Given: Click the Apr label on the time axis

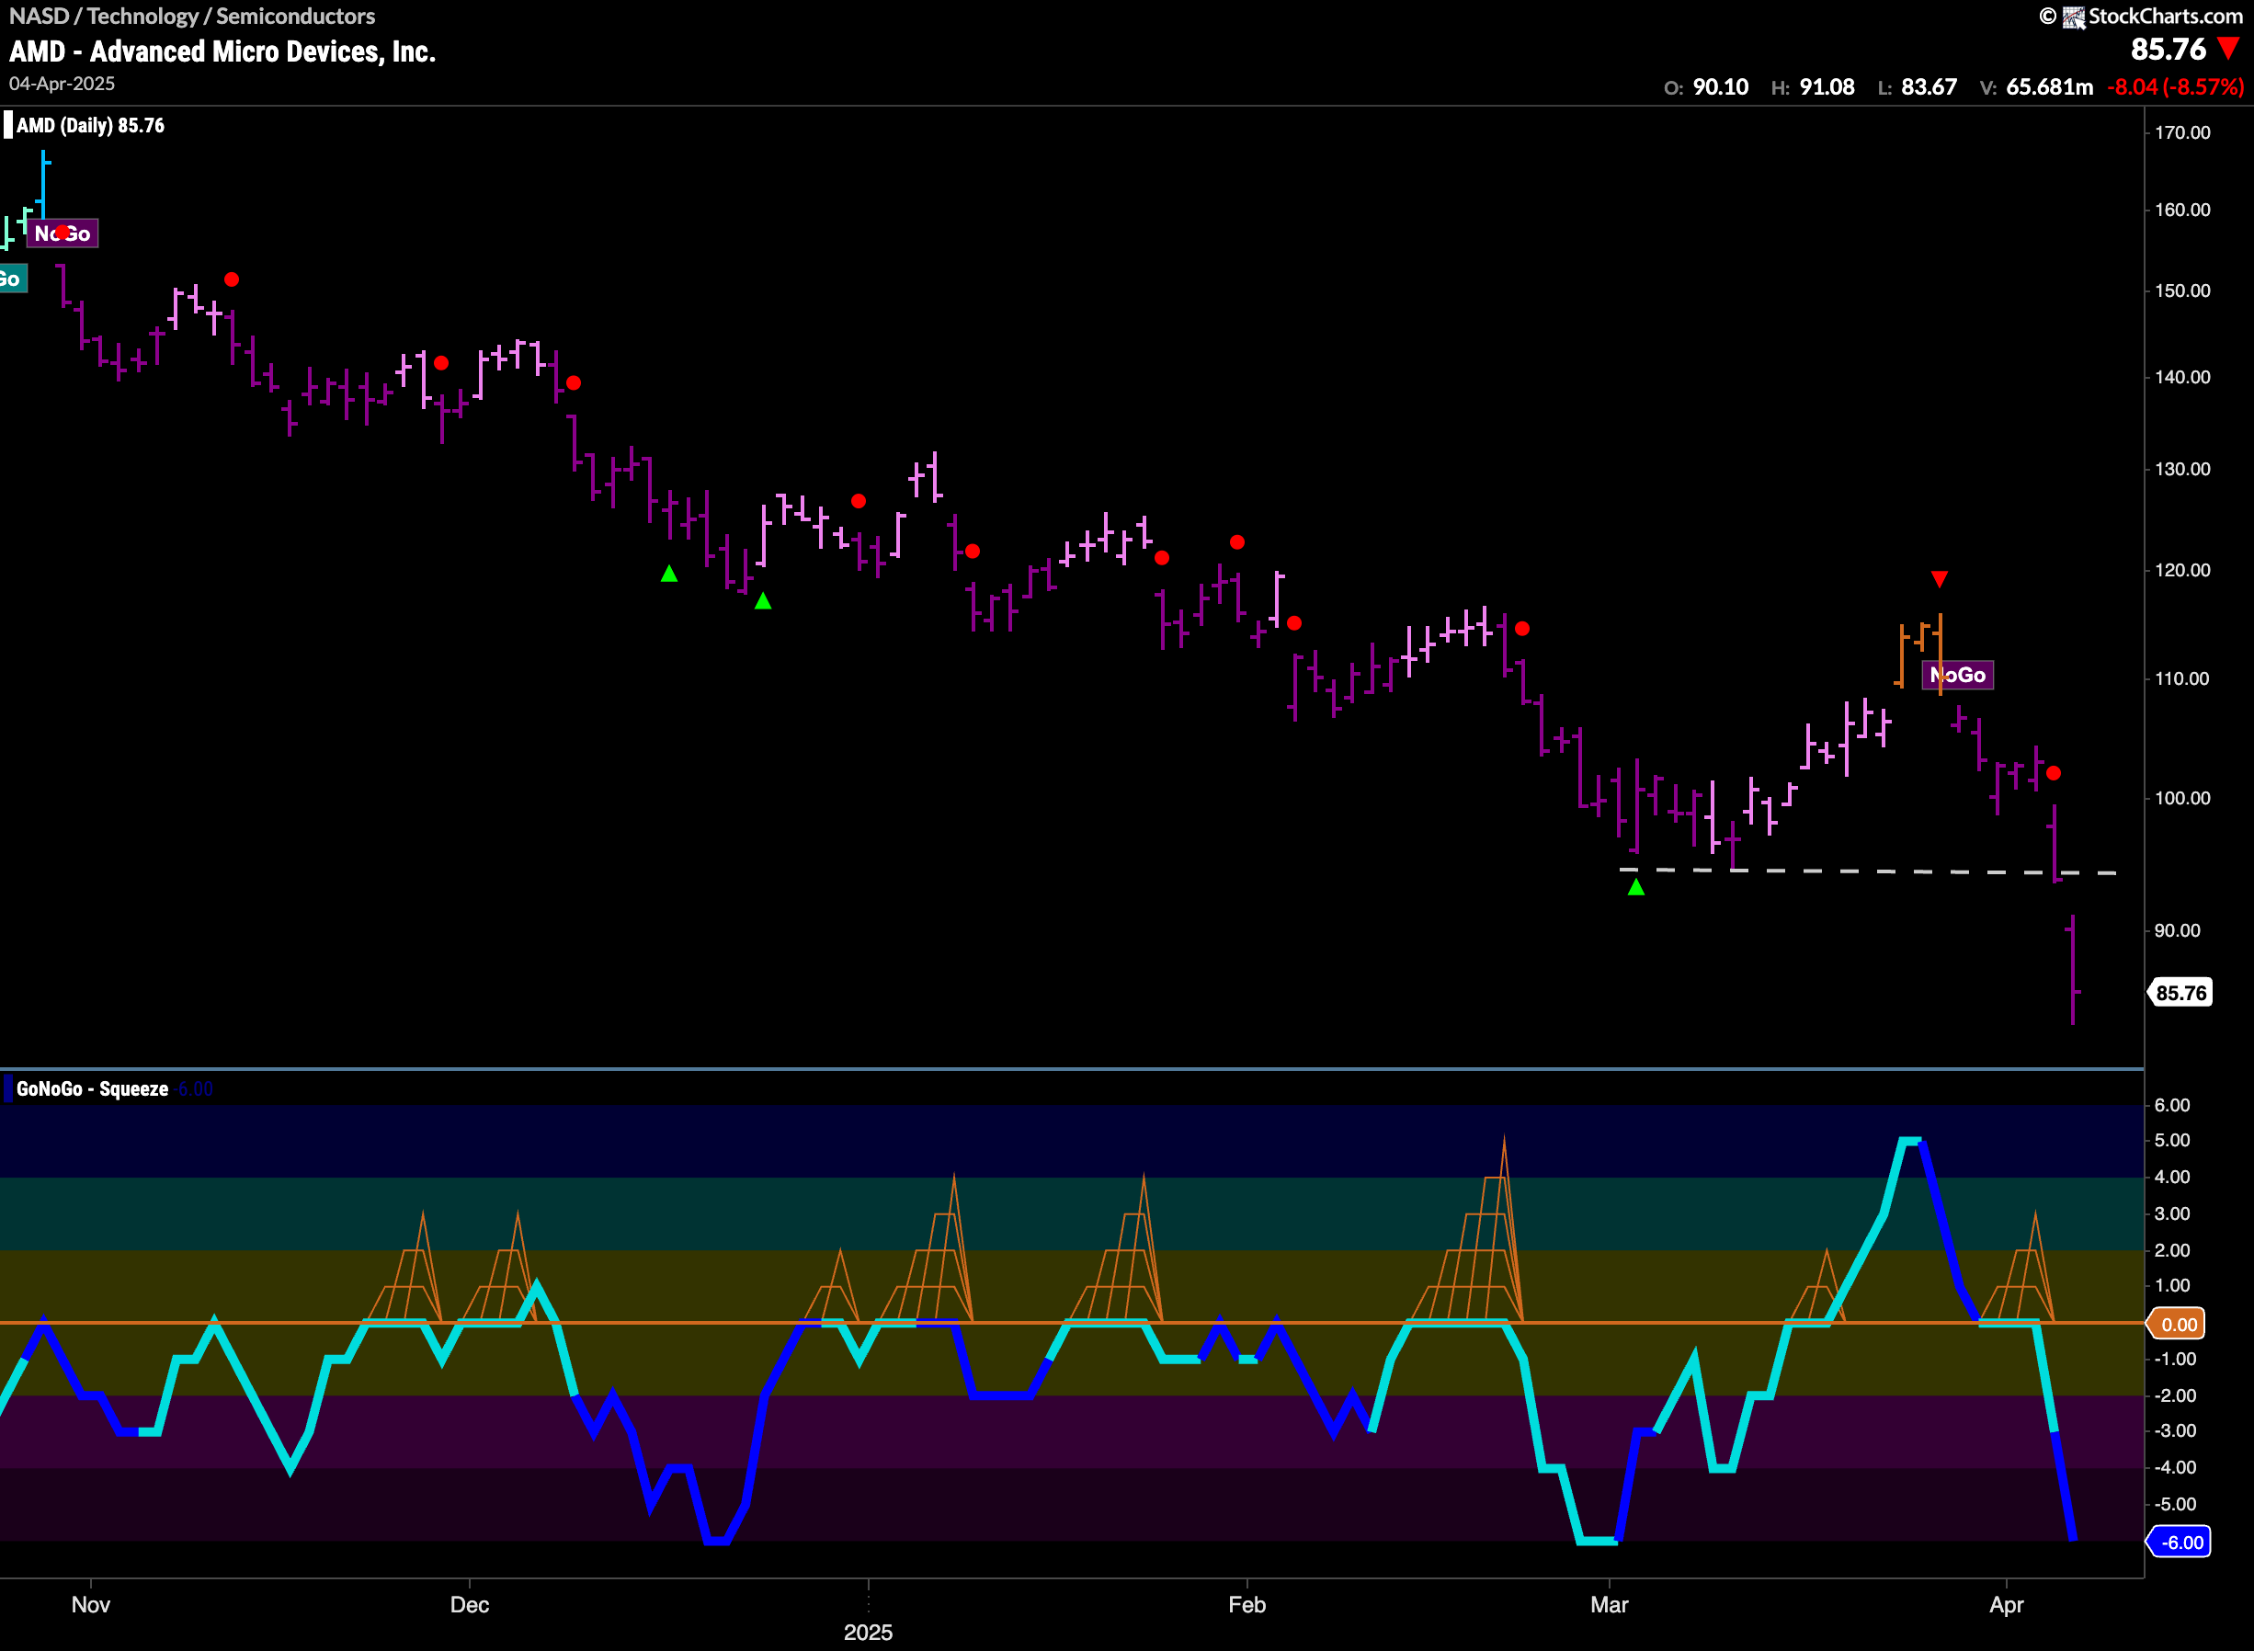Looking at the screenshot, I should pos(2006,1604).
